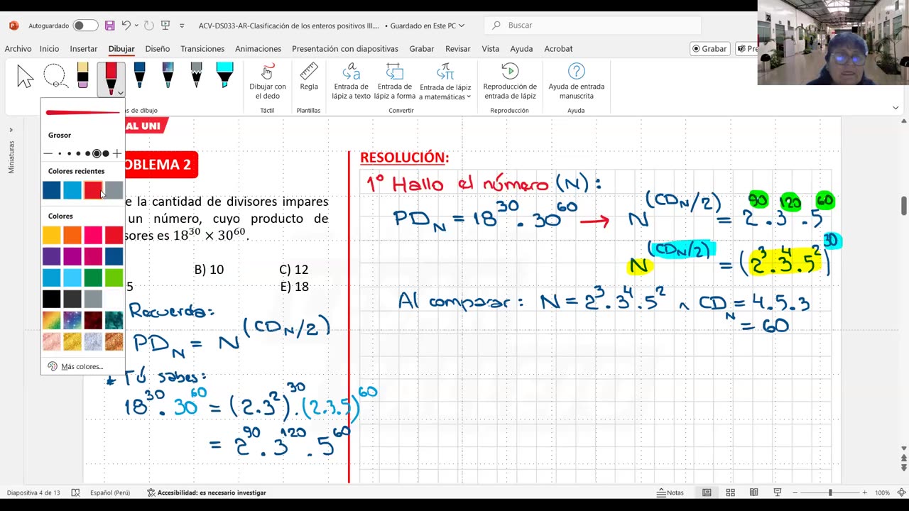Select the dark blue pen
This screenshot has width=909, height=511.
[139, 76]
